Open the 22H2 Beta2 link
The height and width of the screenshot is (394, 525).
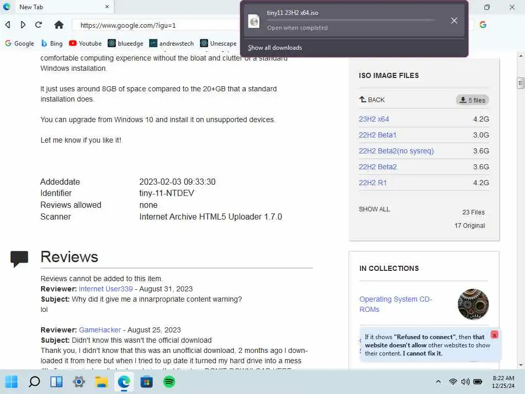tap(378, 167)
